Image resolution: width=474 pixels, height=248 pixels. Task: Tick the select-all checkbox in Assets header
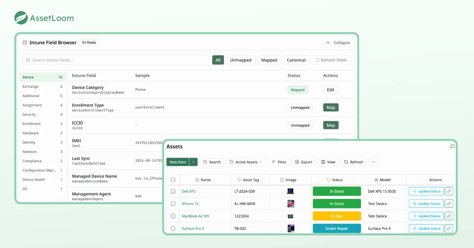173,180
